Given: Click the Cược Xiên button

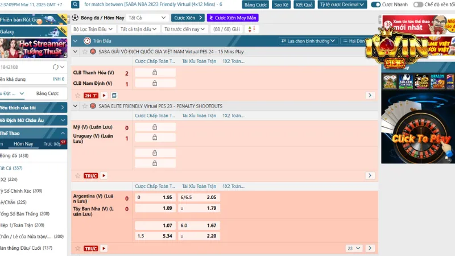Looking at the screenshot, I should (188, 18).
